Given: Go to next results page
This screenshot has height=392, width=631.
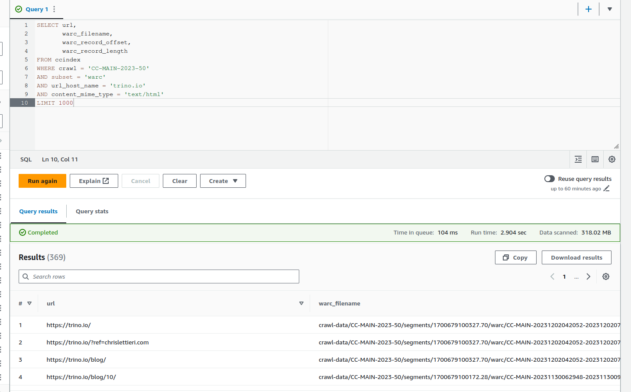Looking at the screenshot, I should tap(588, 276).
